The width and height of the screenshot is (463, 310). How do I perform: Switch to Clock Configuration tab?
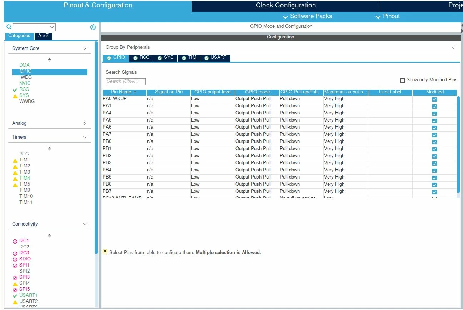tap(286, 5)
